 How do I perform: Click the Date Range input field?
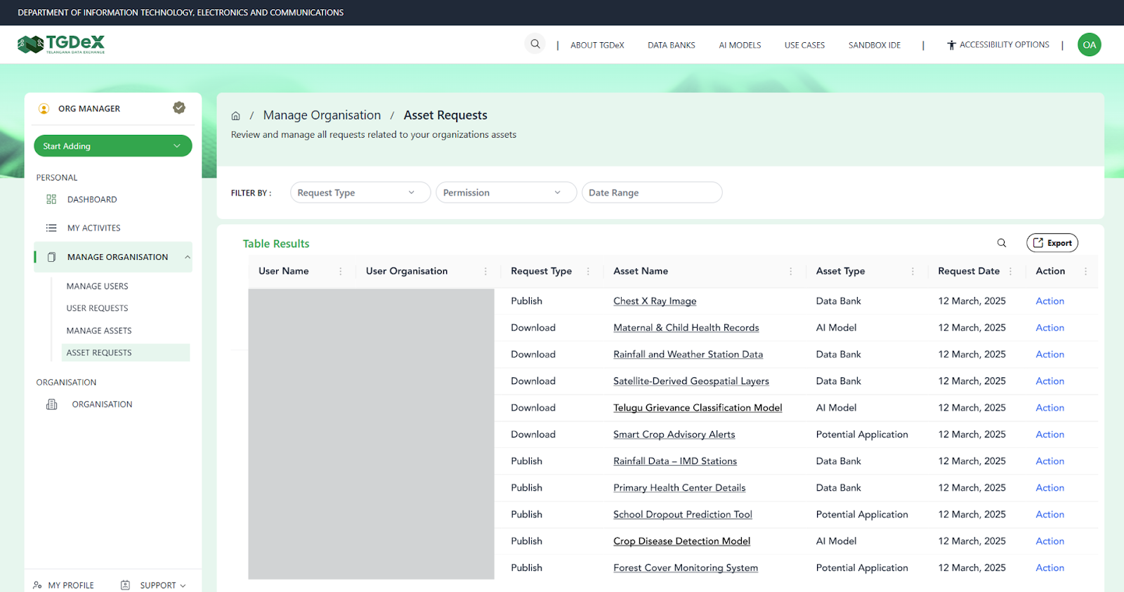[651, 192]
